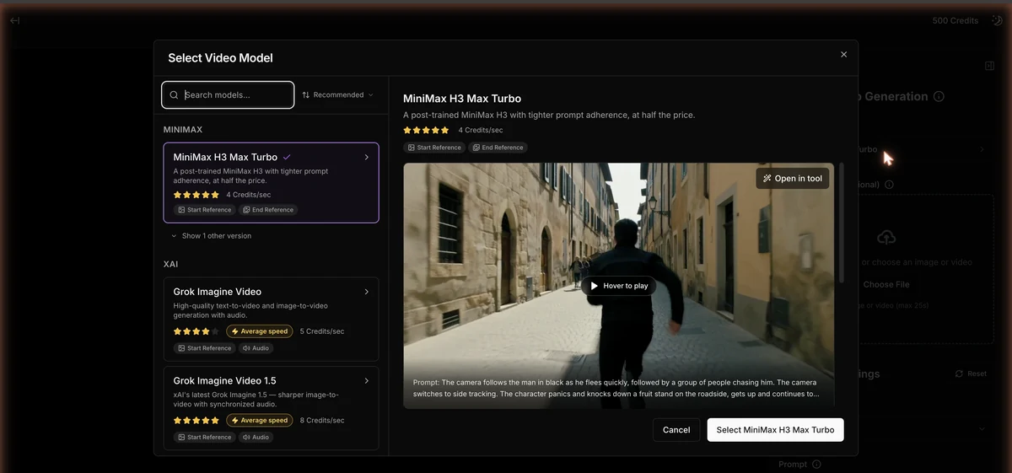Click the End Reference tag in the detail pane

click(498, 148)
